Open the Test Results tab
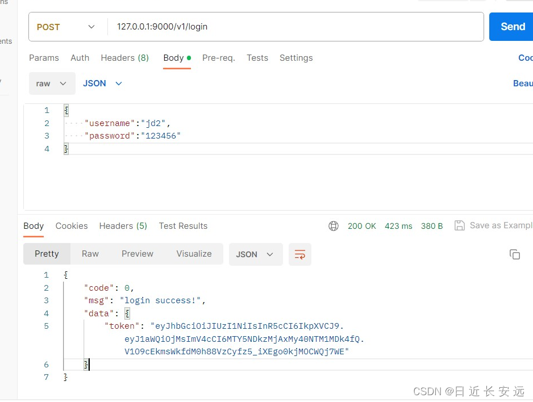Image resolution: width=533 pixels, height=402 pixels. click(183, 226)
